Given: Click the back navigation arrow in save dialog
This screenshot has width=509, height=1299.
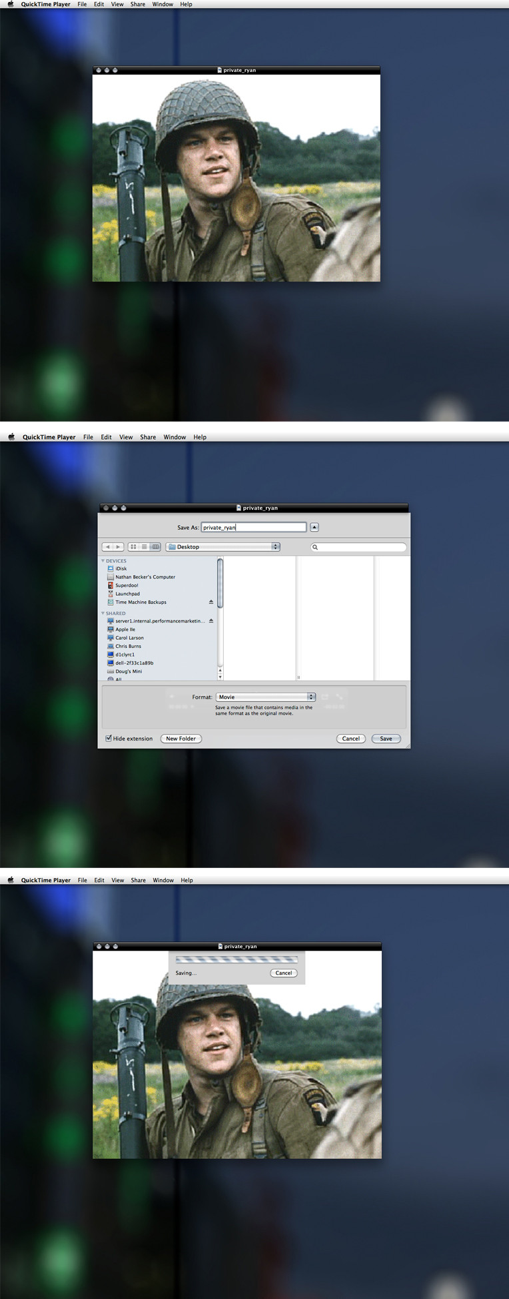Looking at the screenshot, I should point(107,547).
